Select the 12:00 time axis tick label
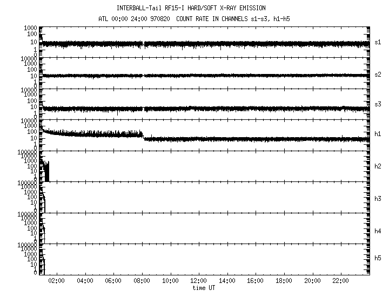The image size is (389, 297). 198,281
